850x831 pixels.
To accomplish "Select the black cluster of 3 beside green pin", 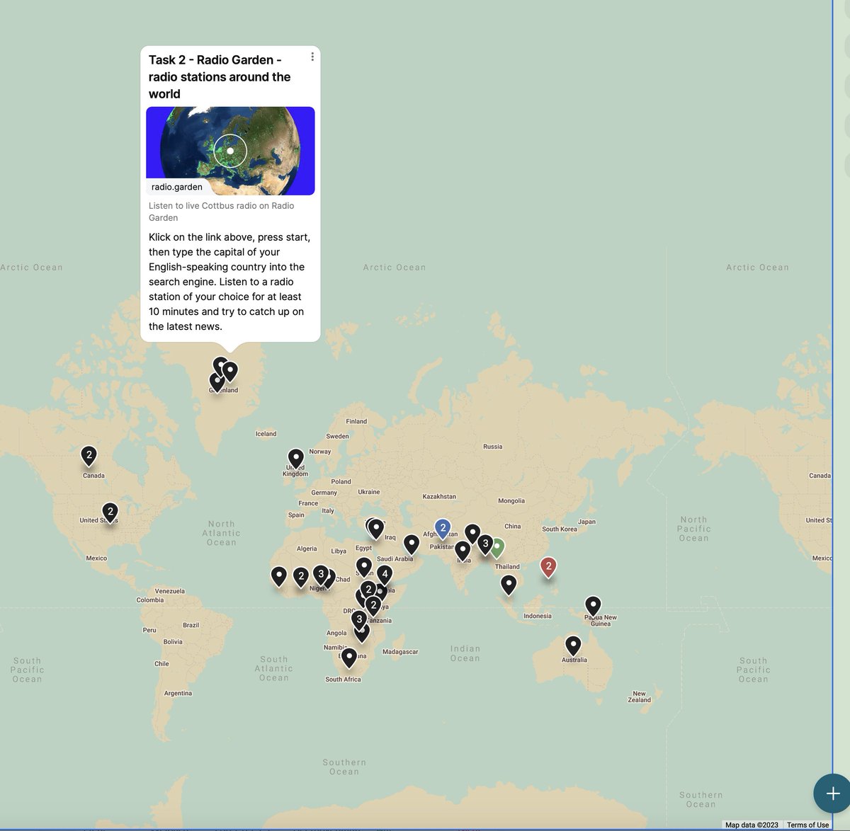I will pos(485,545).
